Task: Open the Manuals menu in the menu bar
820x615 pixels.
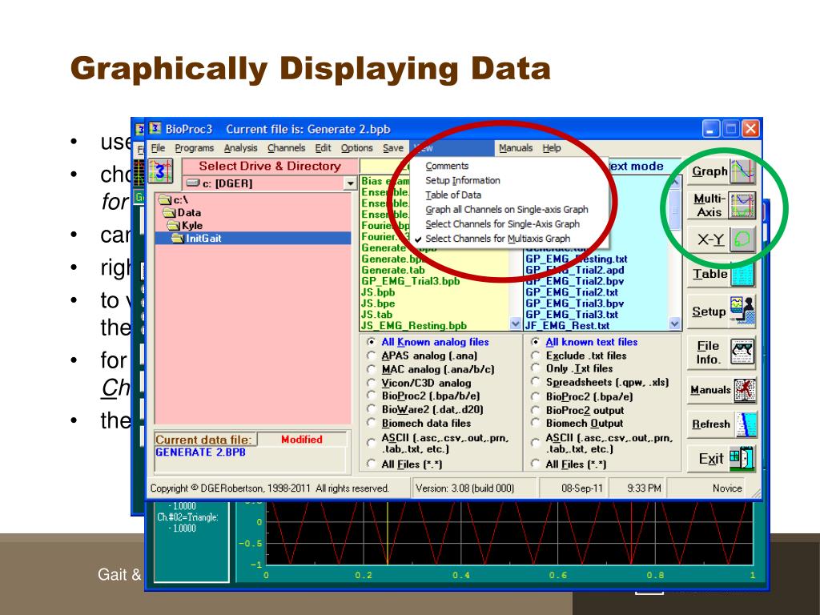Action: (x=516, y=148)
